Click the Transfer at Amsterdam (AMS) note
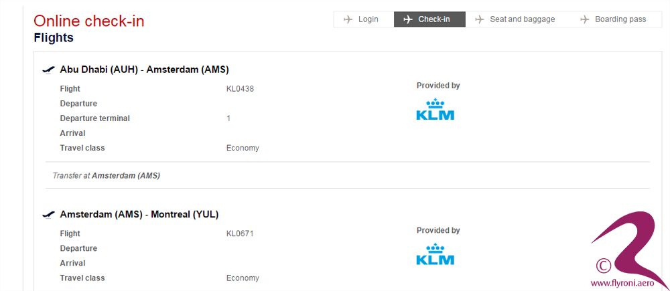The width and height of the screenshot is (670, 291). click(x=107, y=175)
